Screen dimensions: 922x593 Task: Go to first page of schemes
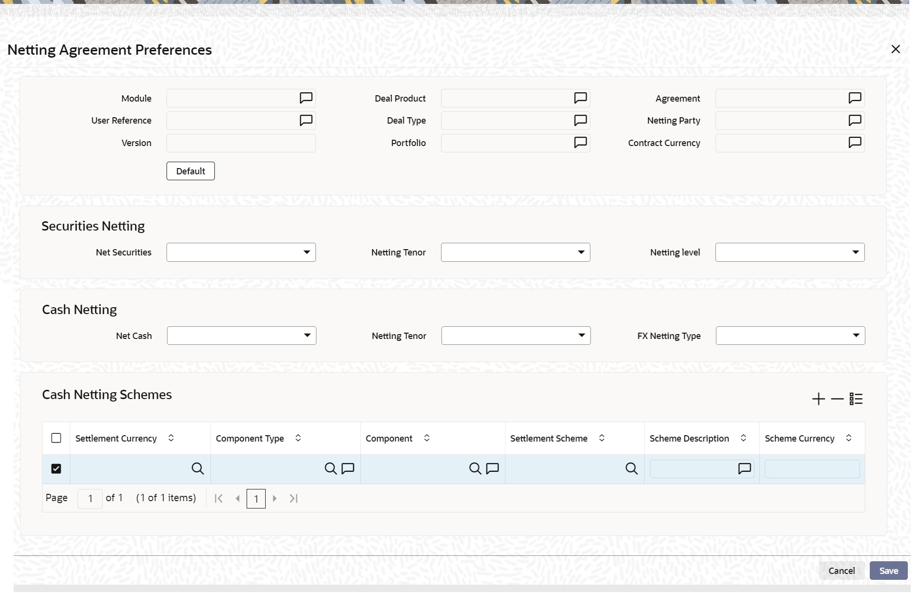tap(219, 498)
